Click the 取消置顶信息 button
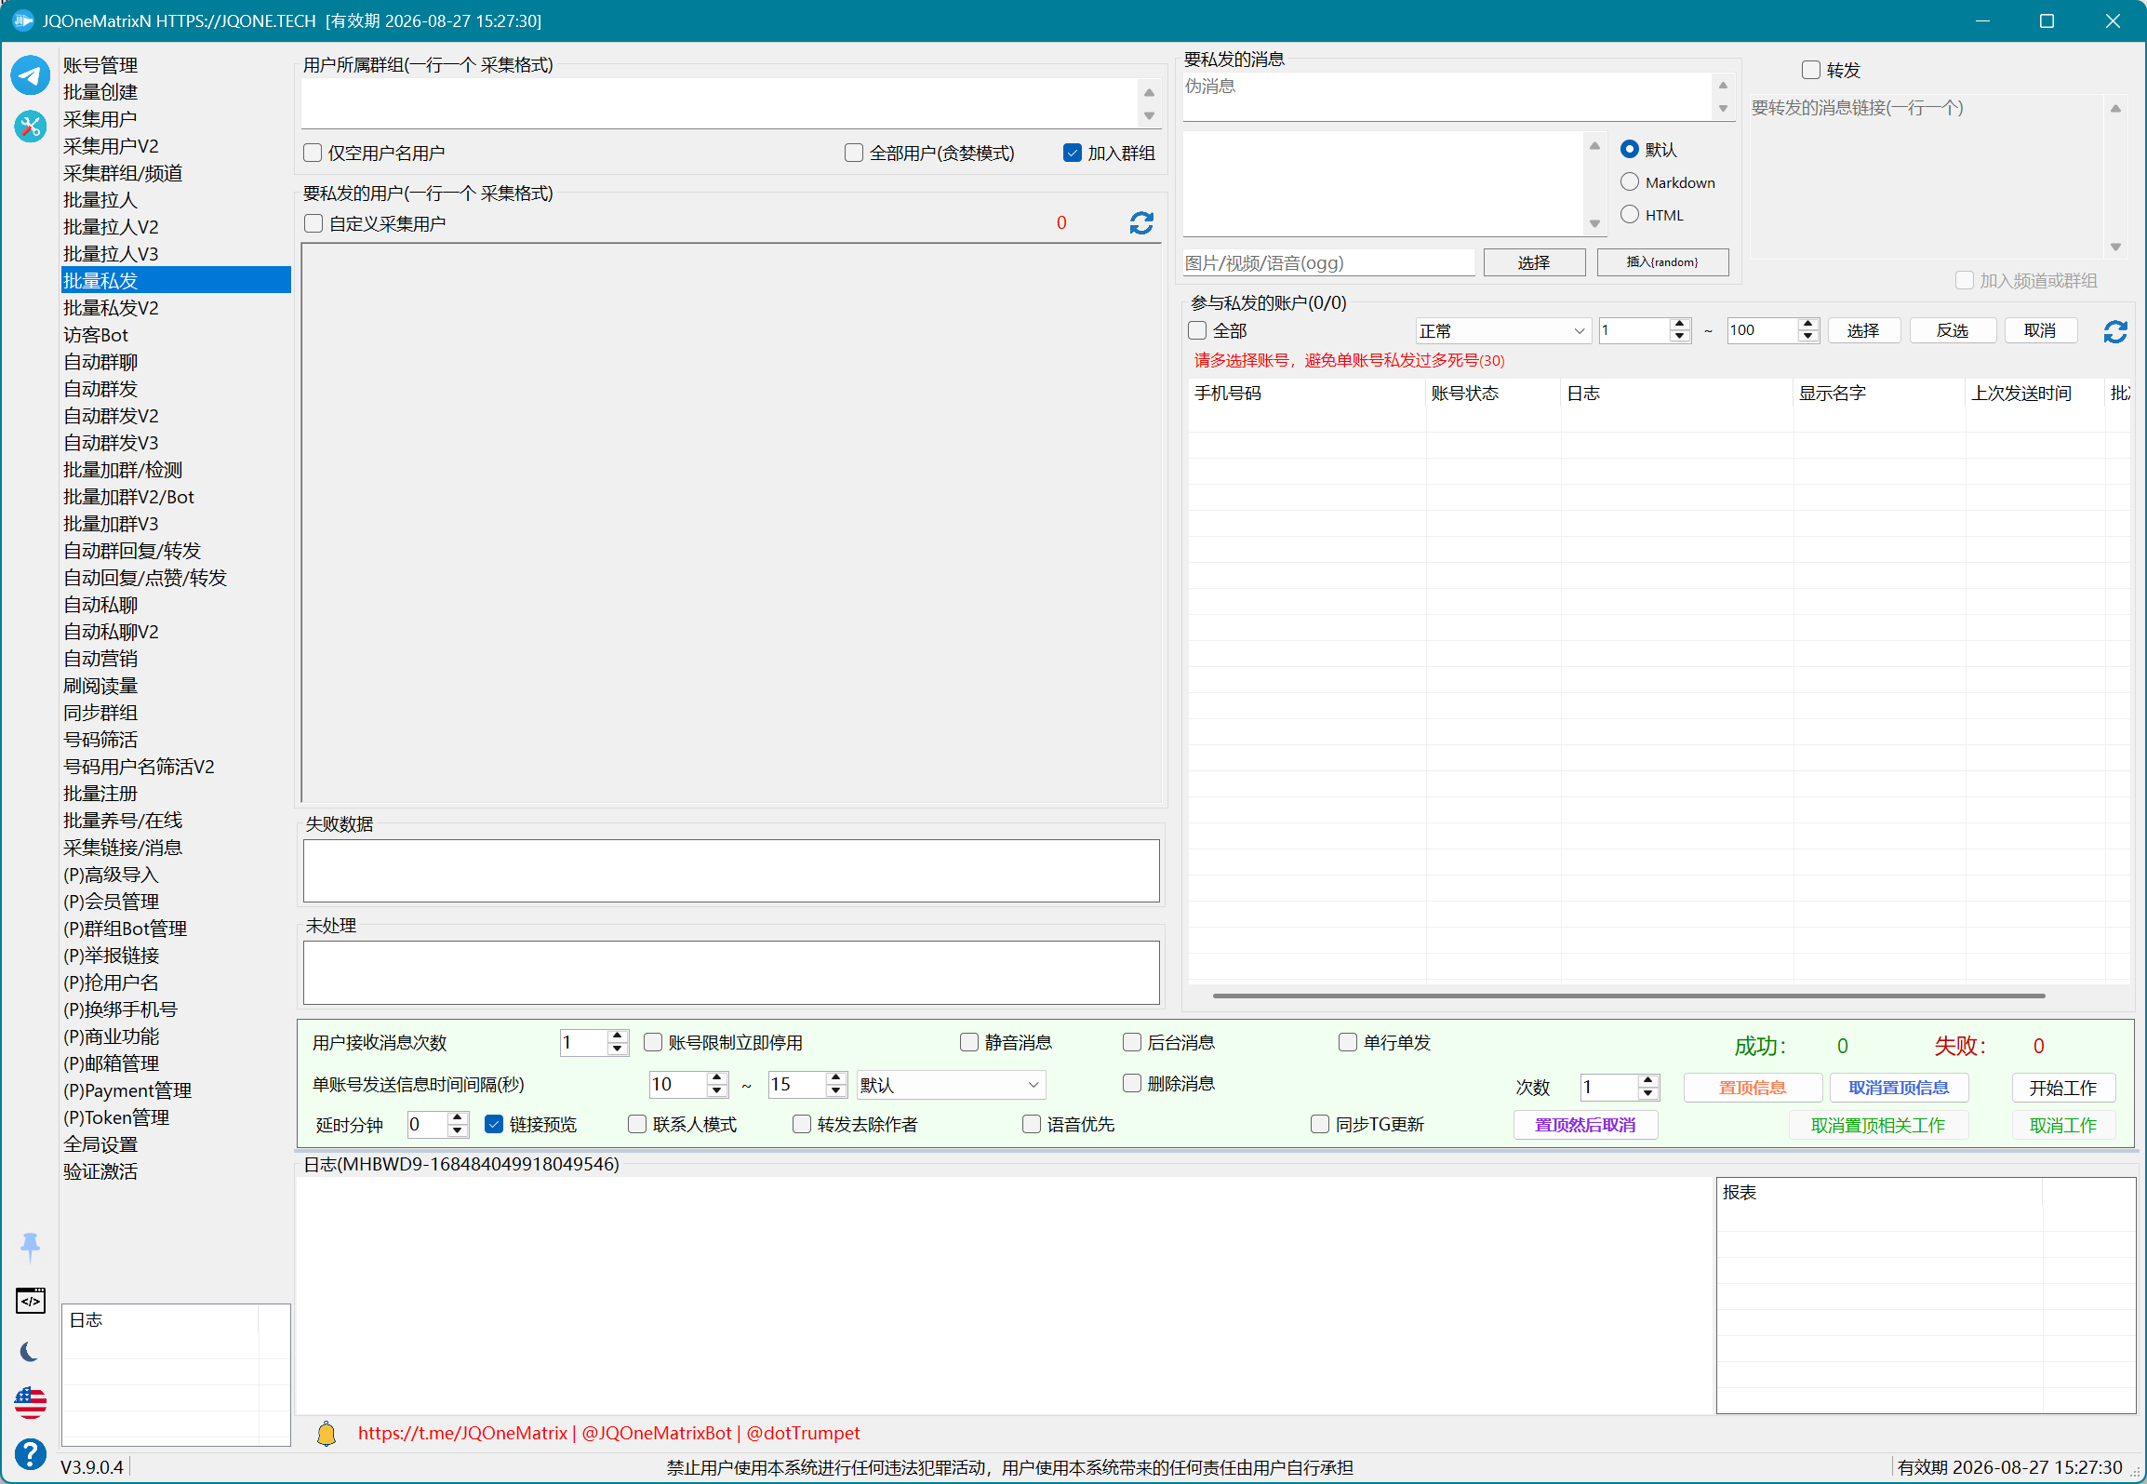This screenshot has height=1484, width=2147. [x=1899, y=1088]
